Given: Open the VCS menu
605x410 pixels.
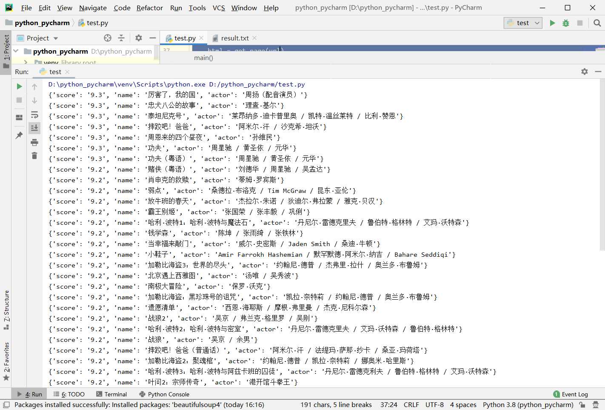Looking at the screenshot, I should [x=219, y=8].
